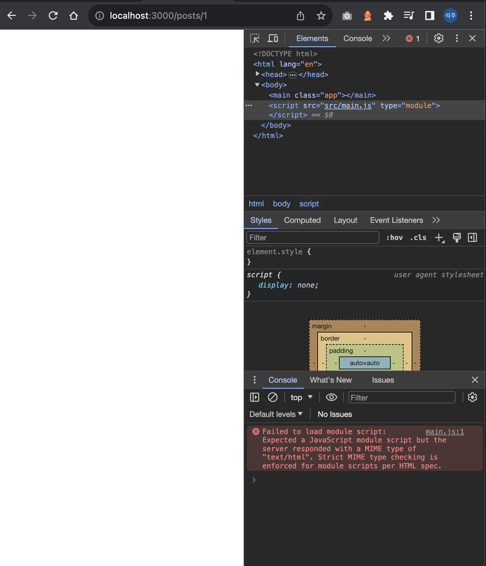Close the bottom drawer
The height and width of the screenshot is (566, 486).
tap(475, 380)
